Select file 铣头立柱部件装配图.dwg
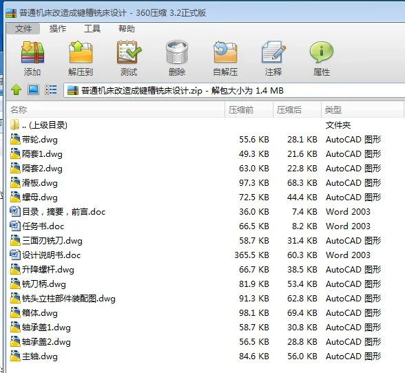Viewport: 405px width, 373px height. [205, 299]
